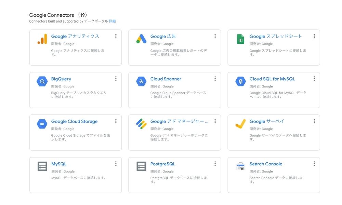Select the MySQL connector title
342x205 pixels.
(59, 164)
